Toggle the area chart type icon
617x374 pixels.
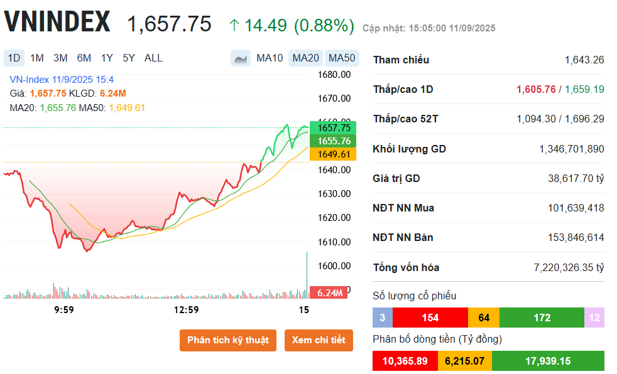click(241, 58)
